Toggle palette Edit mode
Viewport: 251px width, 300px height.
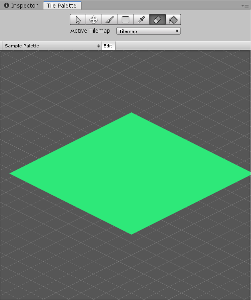pyautogui.click(x=108, y=46)
